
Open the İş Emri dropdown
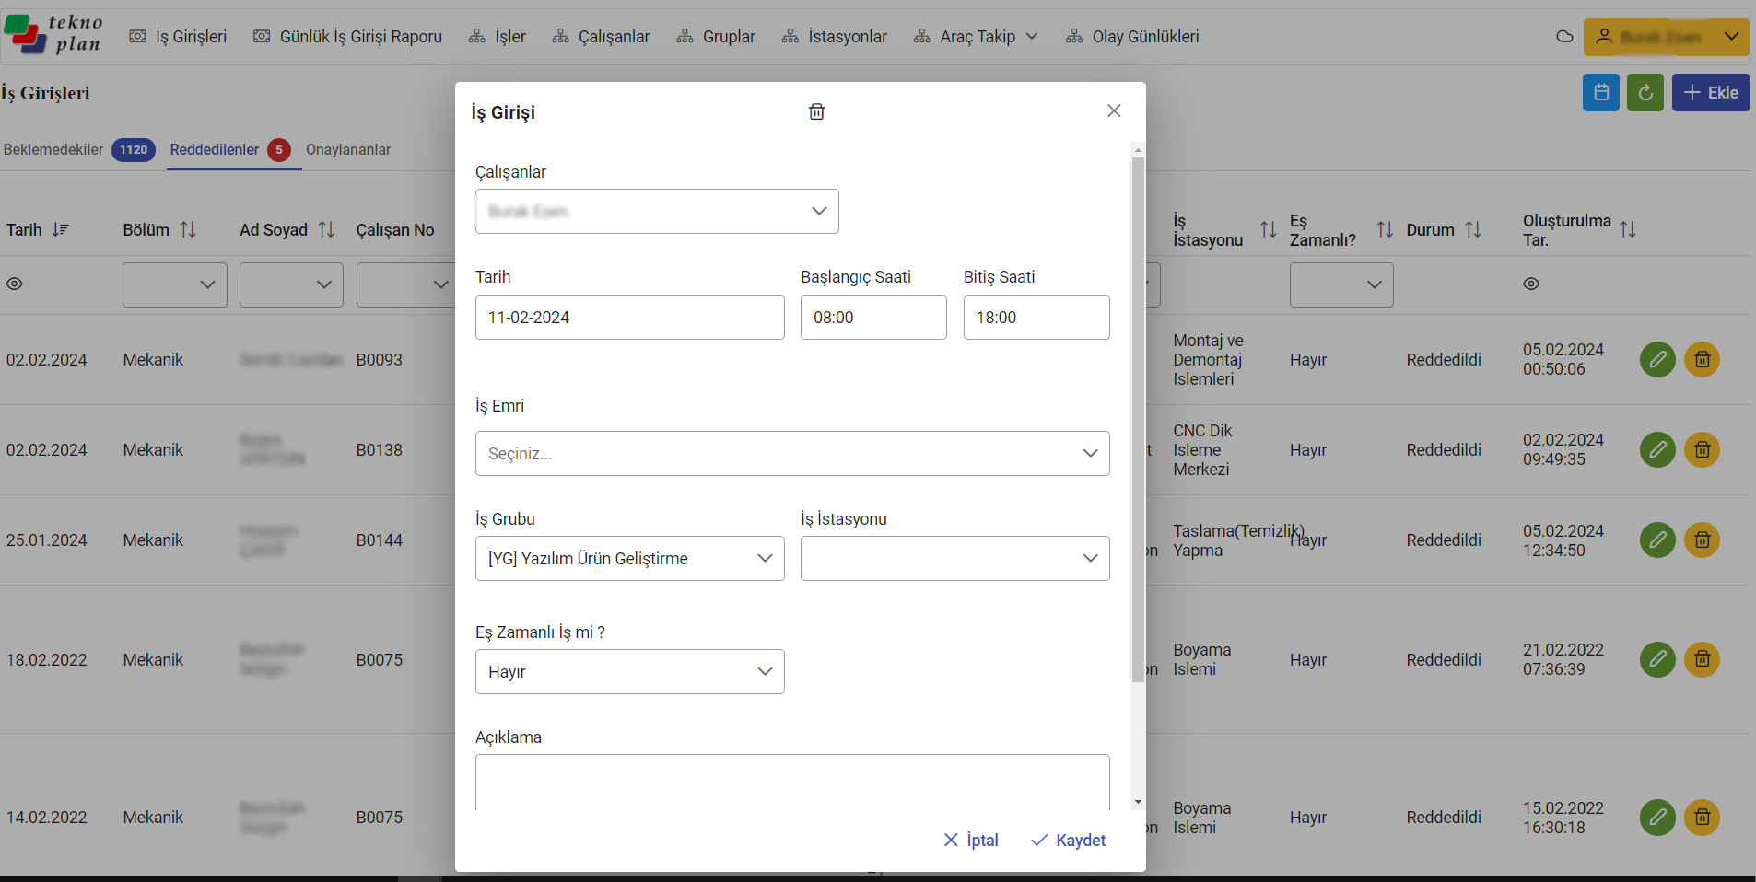point(792,454)
